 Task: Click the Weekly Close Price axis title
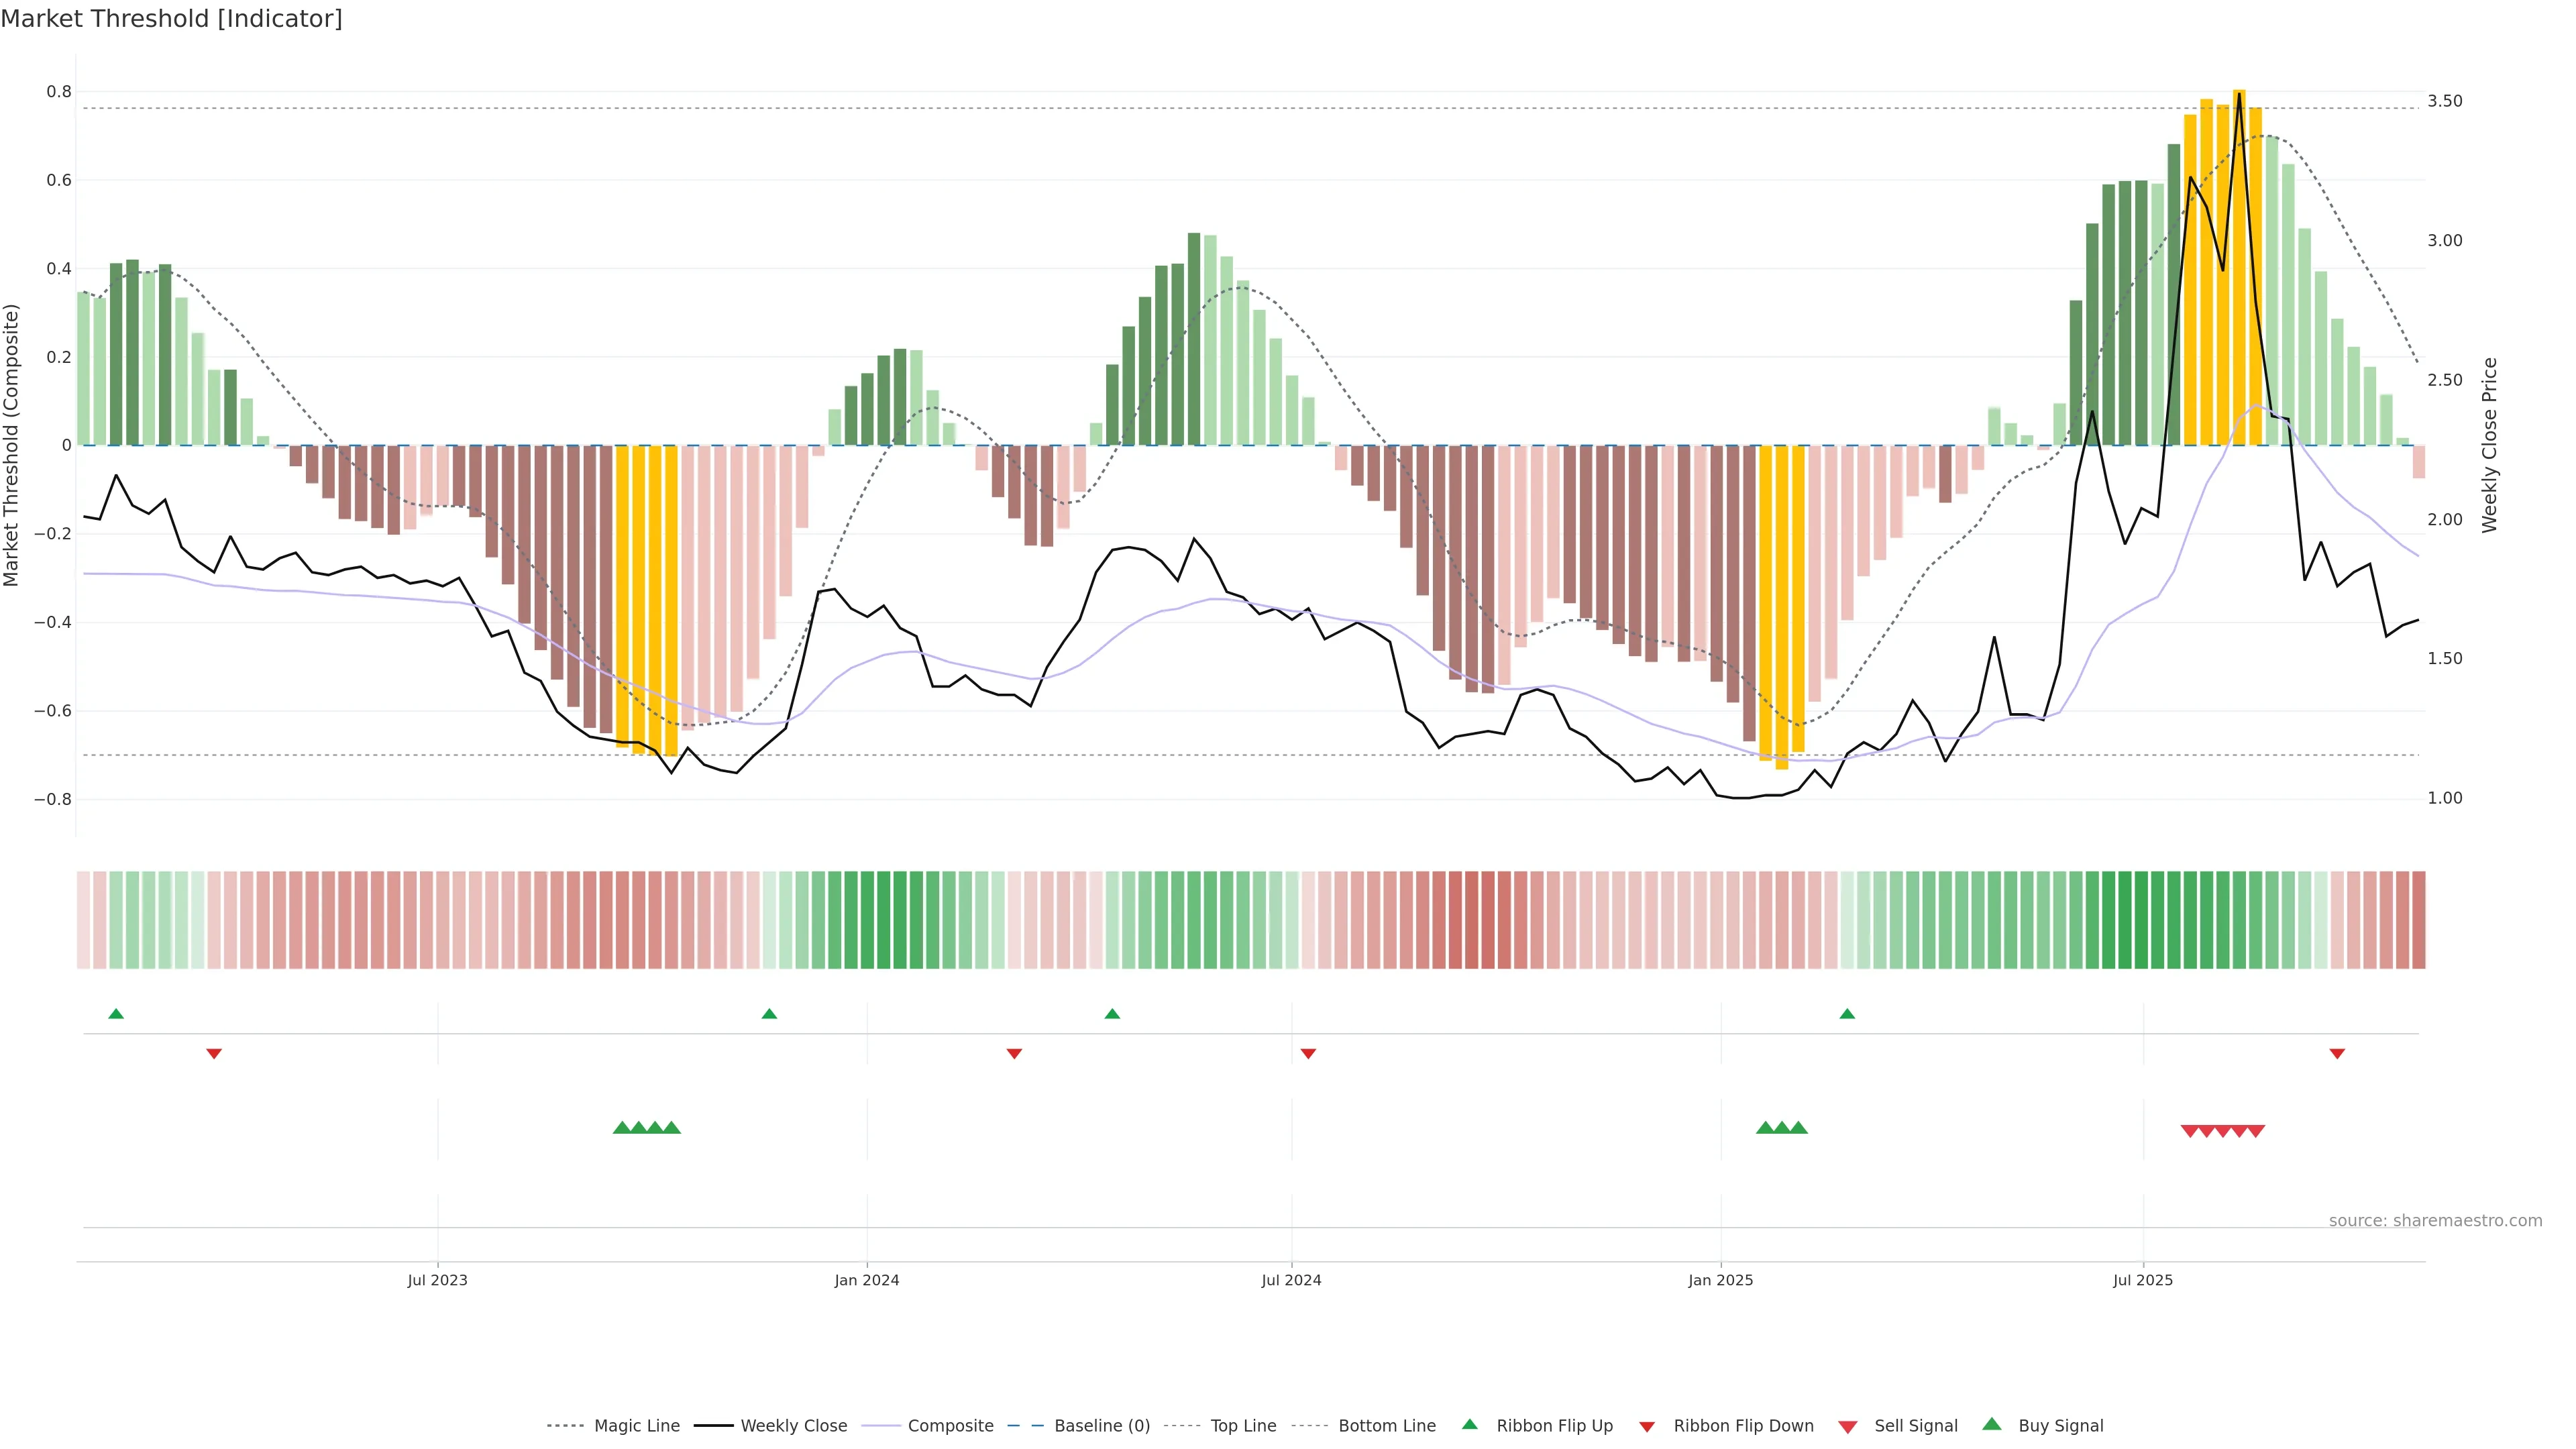2490,445
